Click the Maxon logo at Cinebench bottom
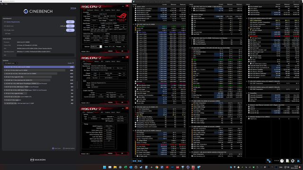The image size is (303, 170). 38,160
